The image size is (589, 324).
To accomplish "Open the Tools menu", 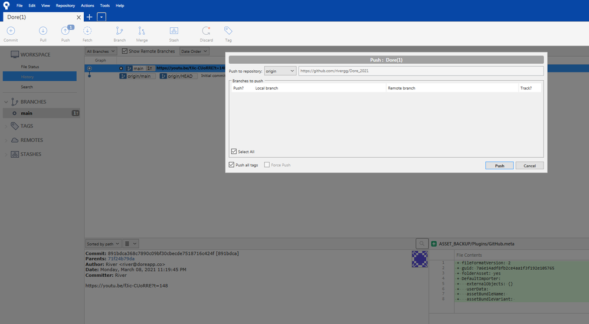I will 105,6.
